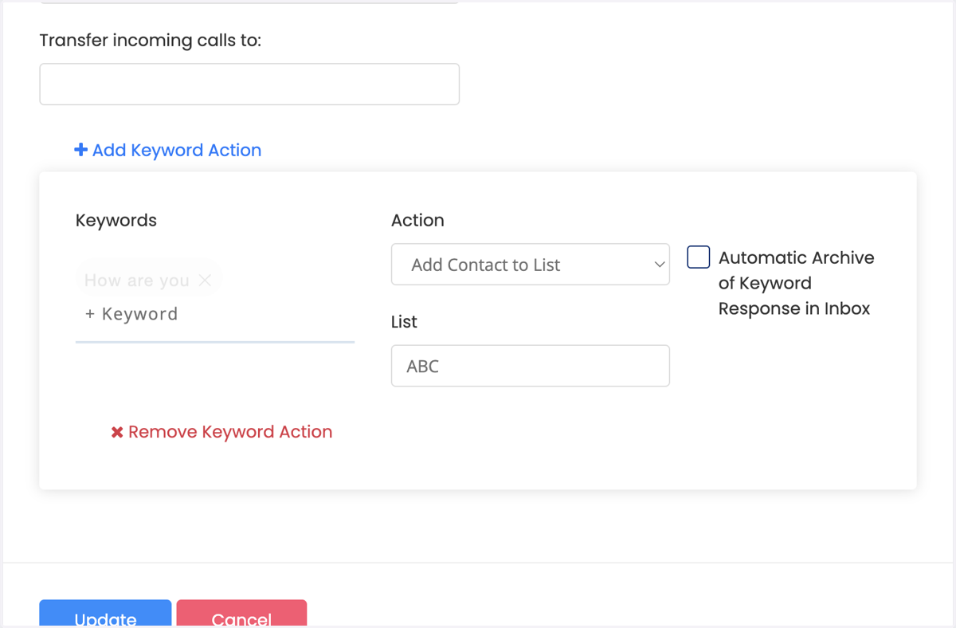This screenshot has width=956, height=628.
Task: Click the Cancel button
Action: [x=241, y=614]
